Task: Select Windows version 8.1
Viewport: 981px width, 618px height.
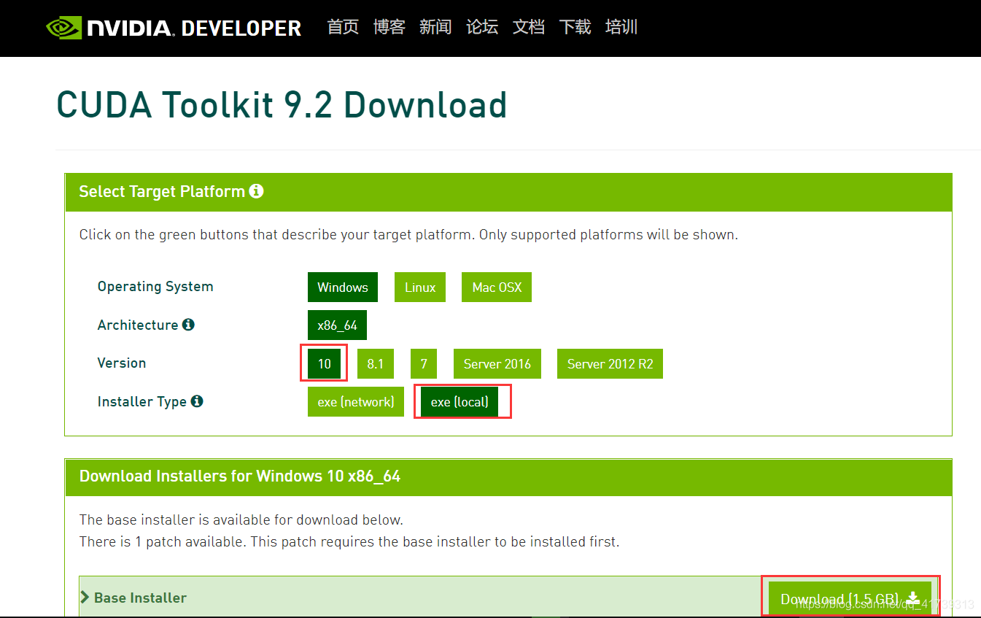Action: 376,364
